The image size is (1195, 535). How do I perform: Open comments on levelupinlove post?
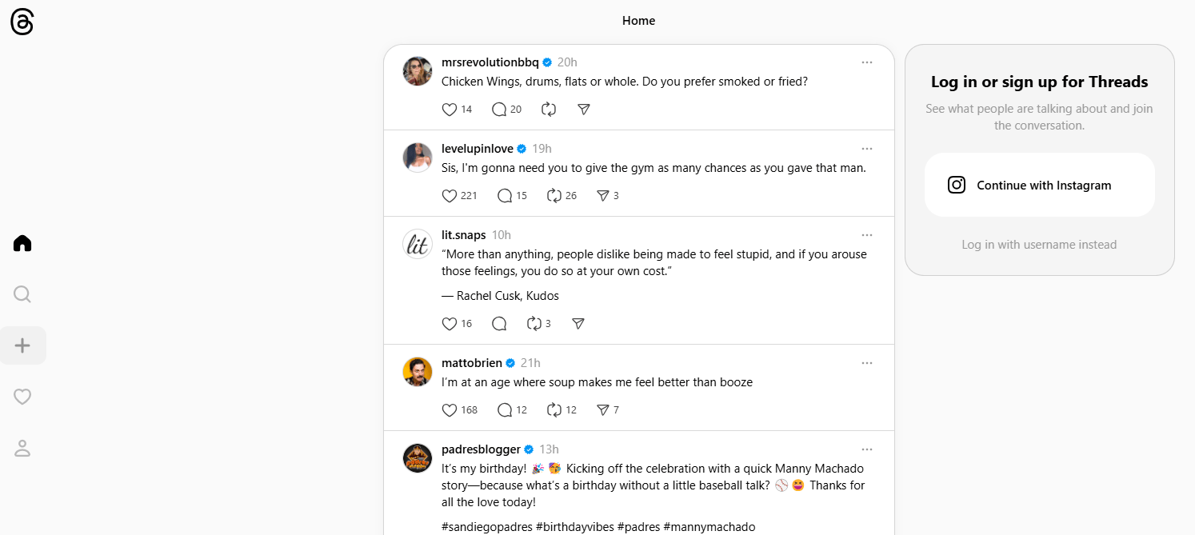505,196
